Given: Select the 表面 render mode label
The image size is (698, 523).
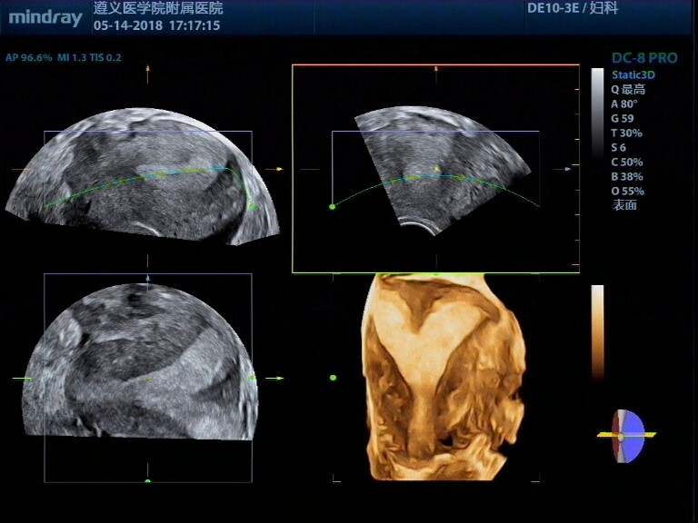Looking at the screenshot, I should click(x=624, y=205).
